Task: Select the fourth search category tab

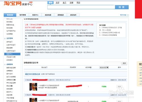Action: 71,3
